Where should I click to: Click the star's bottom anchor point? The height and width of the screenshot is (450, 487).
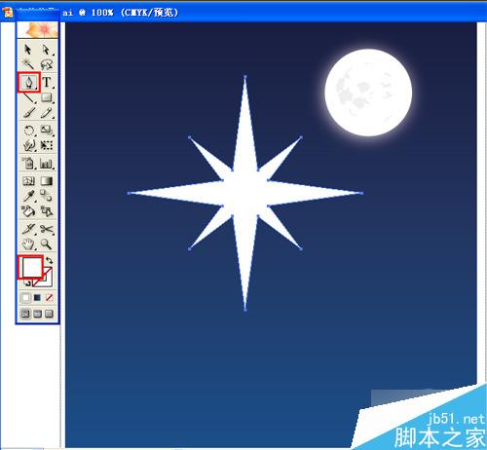pos(245,310)
